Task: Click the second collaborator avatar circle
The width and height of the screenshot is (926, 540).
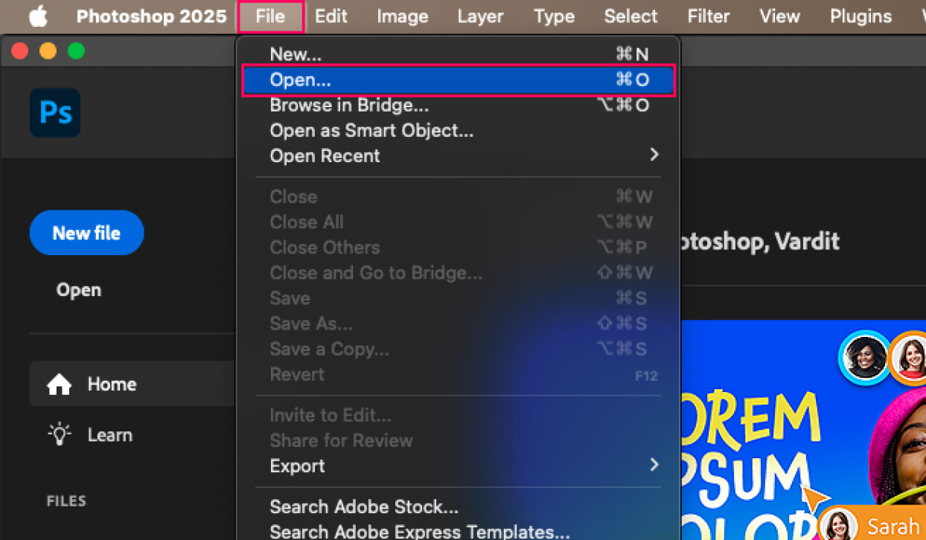Action: [914, 357]
